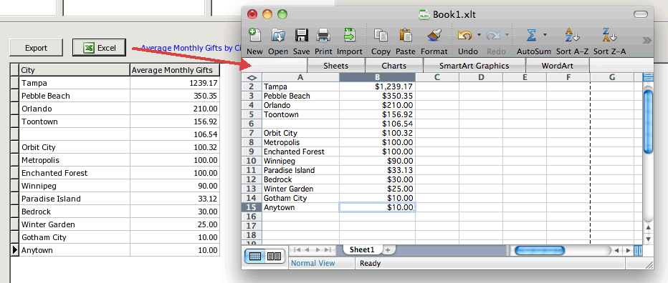Click the Export button
Screen dimensions: 668x283
(x=37, y=48)
